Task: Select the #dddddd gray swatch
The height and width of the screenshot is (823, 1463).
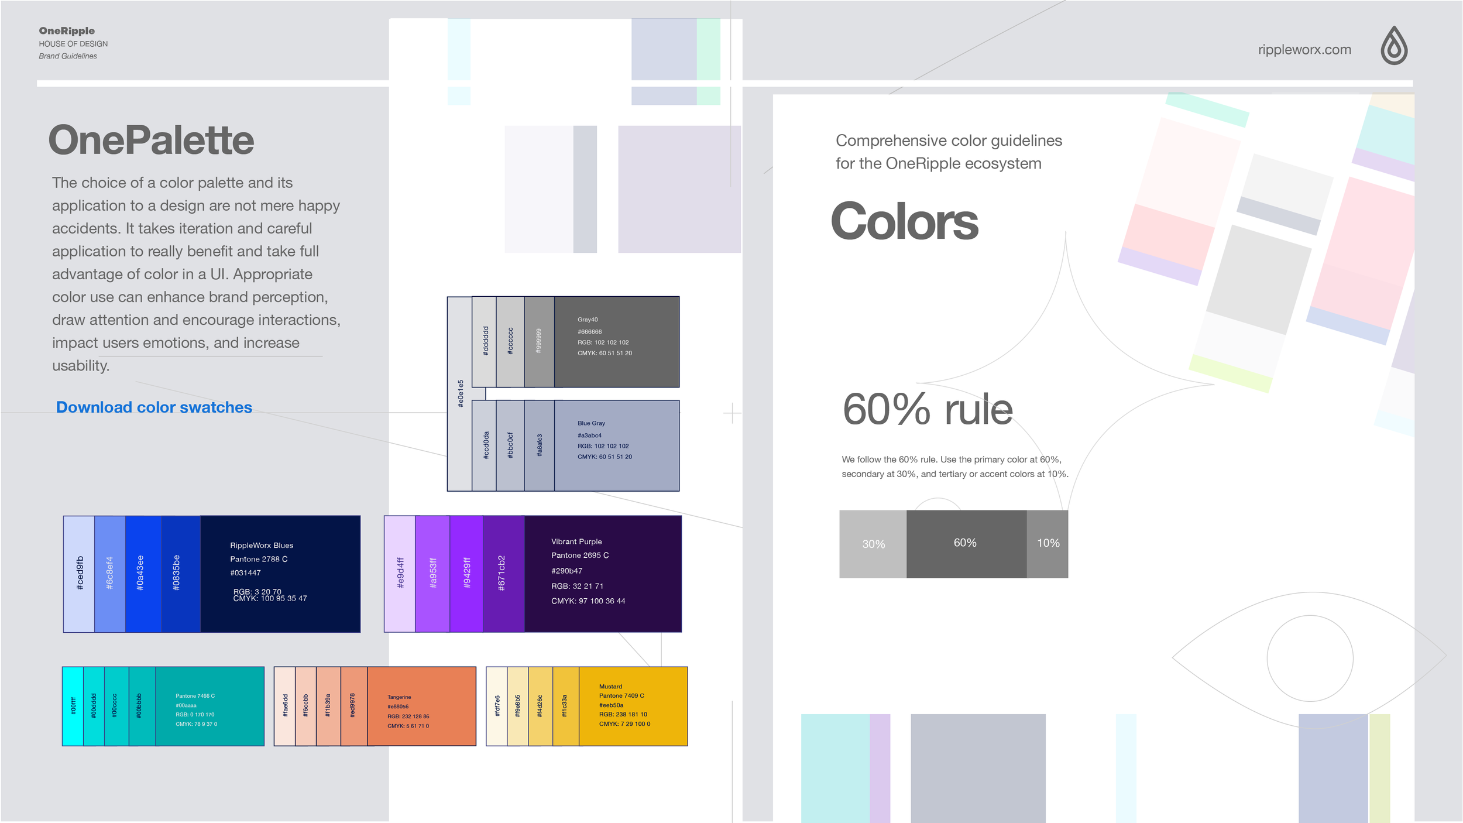Action: [x=484, y=341]
